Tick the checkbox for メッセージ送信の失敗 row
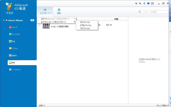The width and height of the screenshot is (171, 107). pos(39,25)
